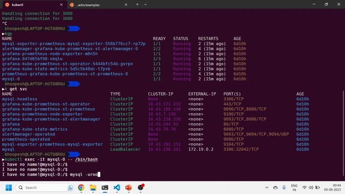
Task: Click the EXTERNAL-IP column header
Action: pyautogui.click(x=202, y=94)
